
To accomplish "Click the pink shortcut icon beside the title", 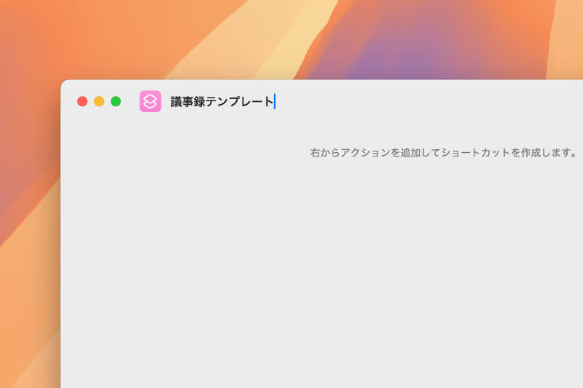I will tap(150, 101).
